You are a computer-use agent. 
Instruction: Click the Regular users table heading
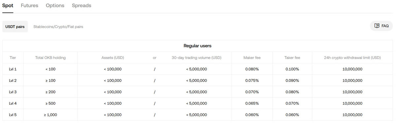[x=197, y=46]
